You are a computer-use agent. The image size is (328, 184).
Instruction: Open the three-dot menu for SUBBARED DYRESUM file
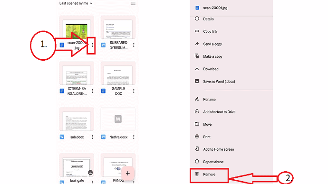[134, 45]
